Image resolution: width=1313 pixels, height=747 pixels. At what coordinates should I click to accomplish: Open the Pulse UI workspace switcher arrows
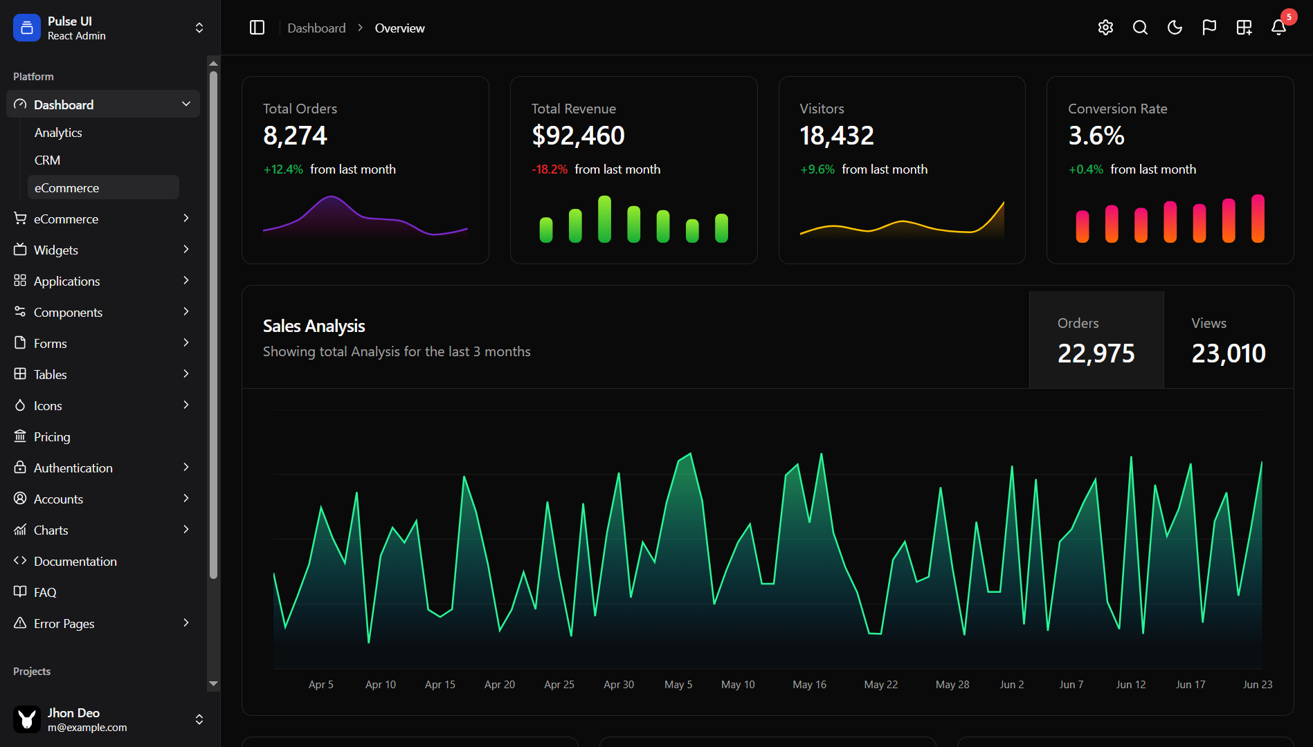point(199,28)
